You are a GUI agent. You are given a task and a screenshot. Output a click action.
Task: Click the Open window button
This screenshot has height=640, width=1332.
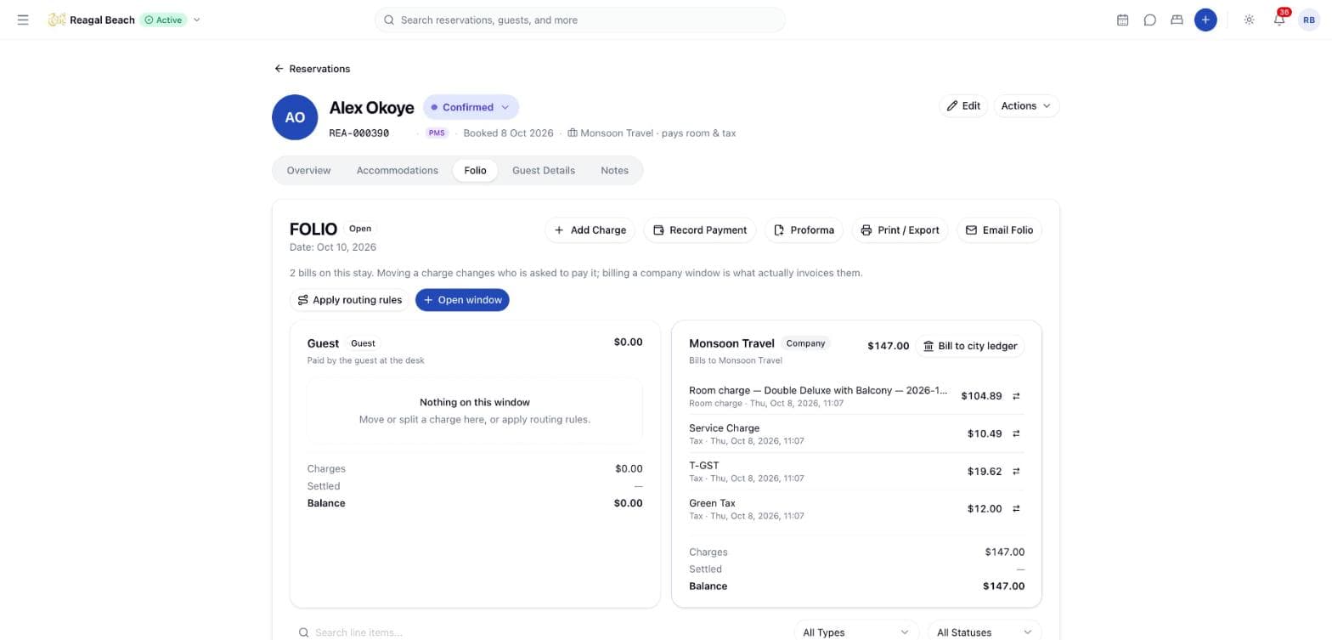pos(462,300)
